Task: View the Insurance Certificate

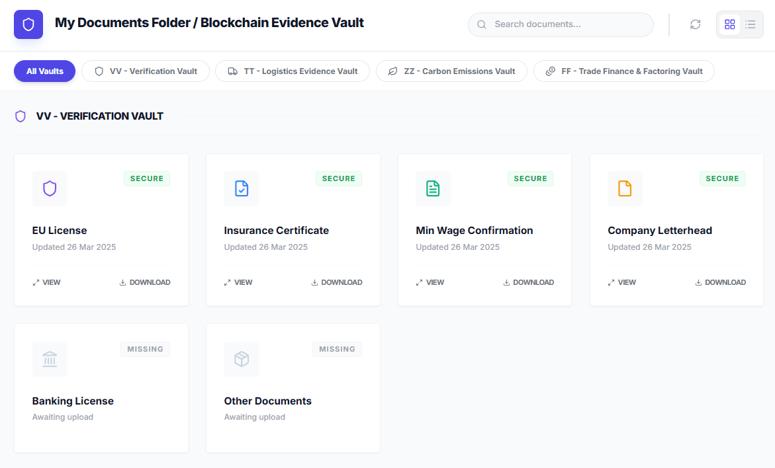Action: pos(238,282)
